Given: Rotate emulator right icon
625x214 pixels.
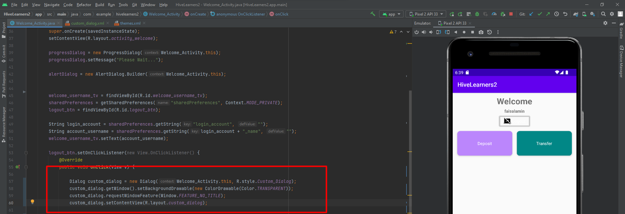Looking at the screenshot, I should 447,32.
